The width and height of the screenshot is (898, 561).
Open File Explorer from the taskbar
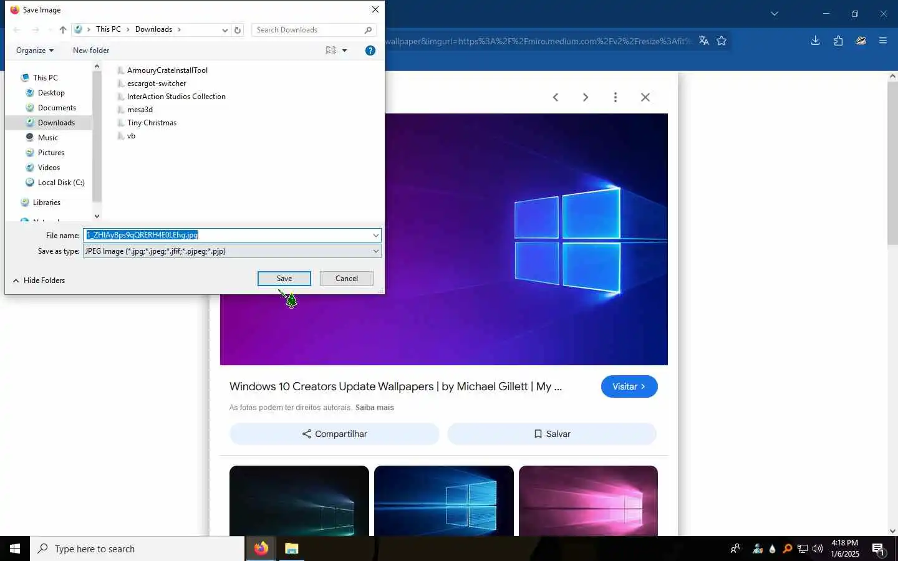(292, 549)
